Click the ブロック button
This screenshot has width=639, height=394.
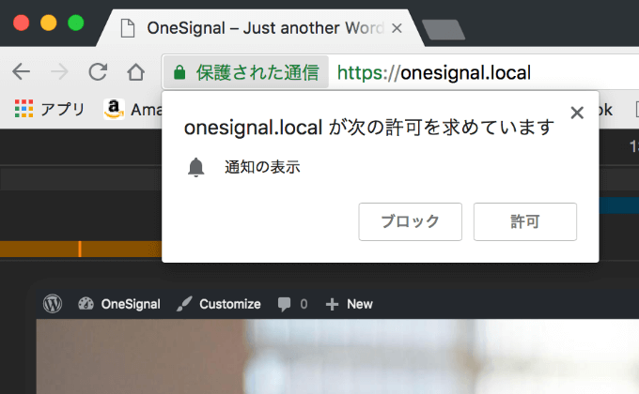click(410, 221)
